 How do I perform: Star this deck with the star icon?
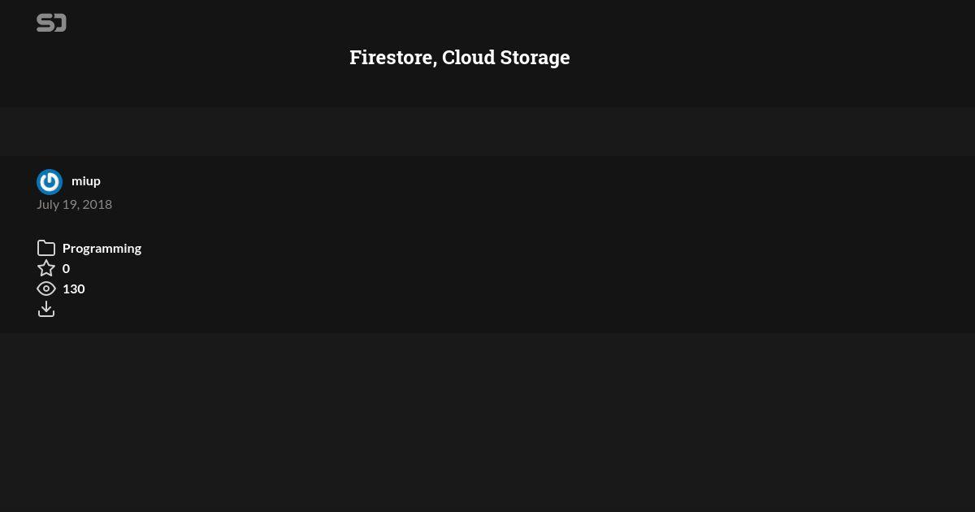(46, 268)
